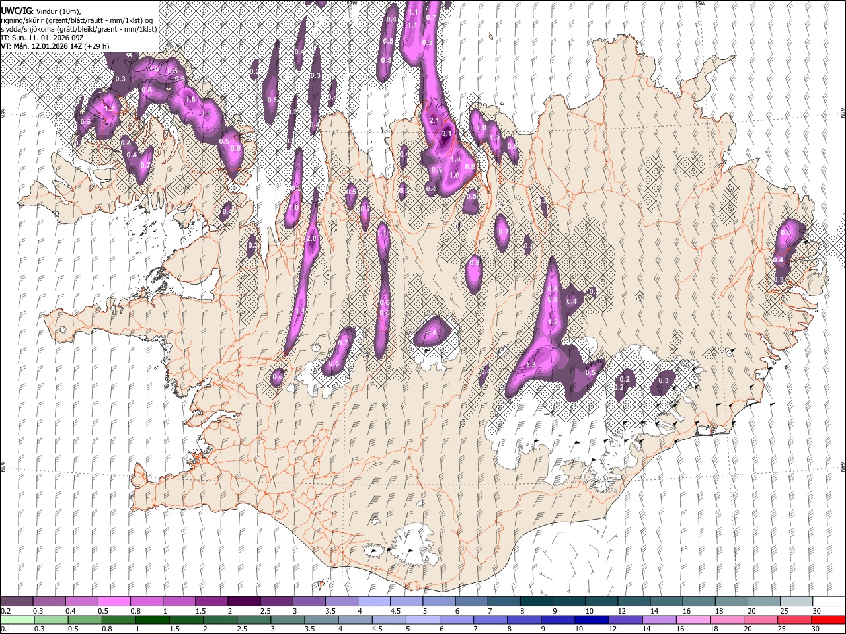This screenshot has width=846, height=634.
Task: Click the 'VT: Mán. 12.01.2026 14Z (+29 h)' text
Action: coord(56,46)
